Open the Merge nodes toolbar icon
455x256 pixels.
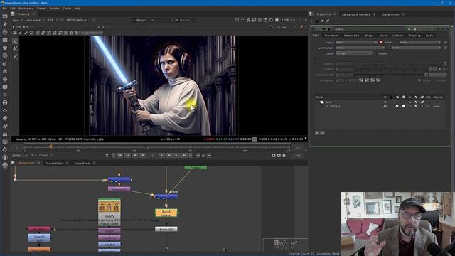[x=5, y=71]
